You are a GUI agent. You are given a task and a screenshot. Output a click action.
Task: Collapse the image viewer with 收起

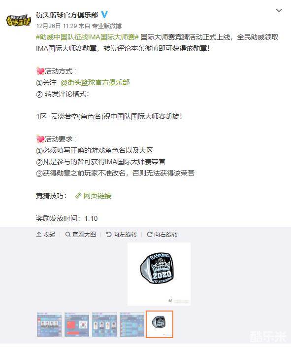pyautogui.click(x=46, y=234)
